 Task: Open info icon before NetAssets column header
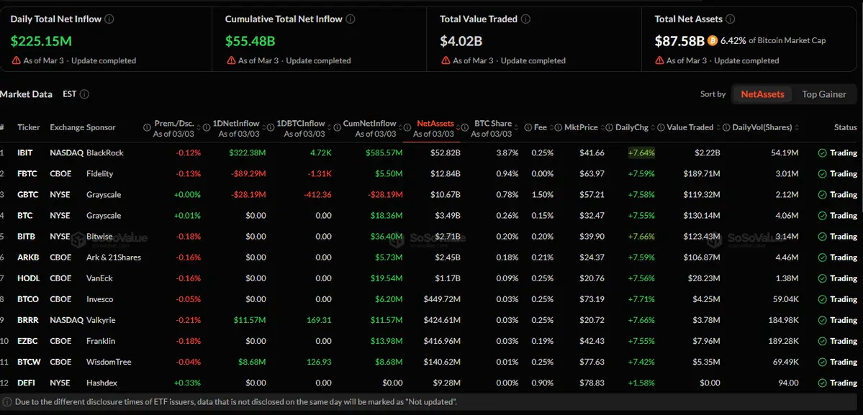click(407, 127)
